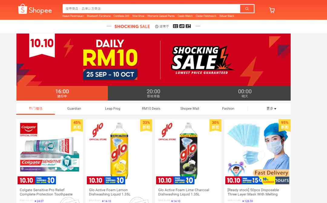Select the 20:00 upcoming sale time slot
This screenshot has width=327, height=203.
pyautogui.click(x=153, y=93)
